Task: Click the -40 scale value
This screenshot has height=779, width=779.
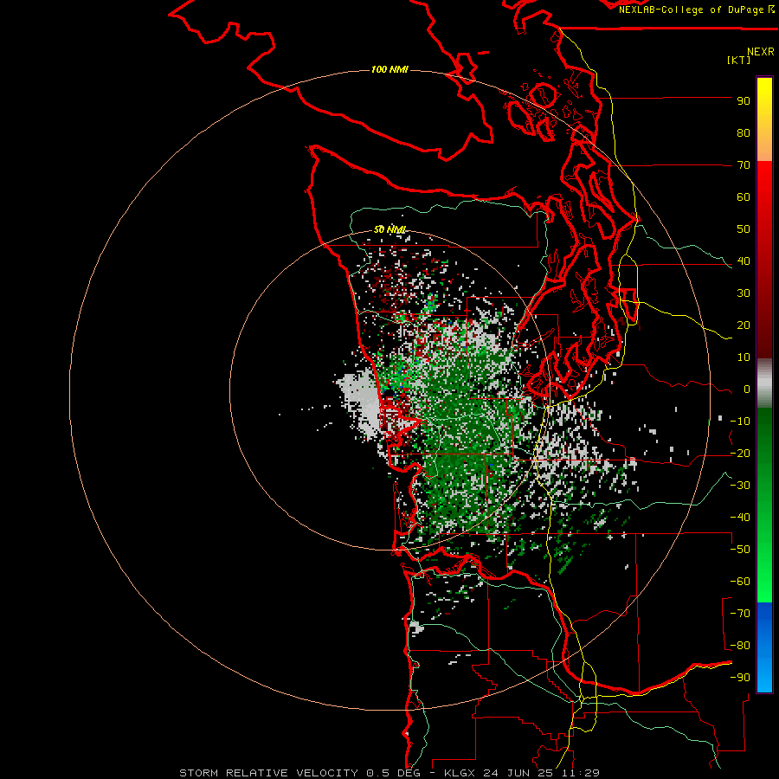Action: click(740, 518)
